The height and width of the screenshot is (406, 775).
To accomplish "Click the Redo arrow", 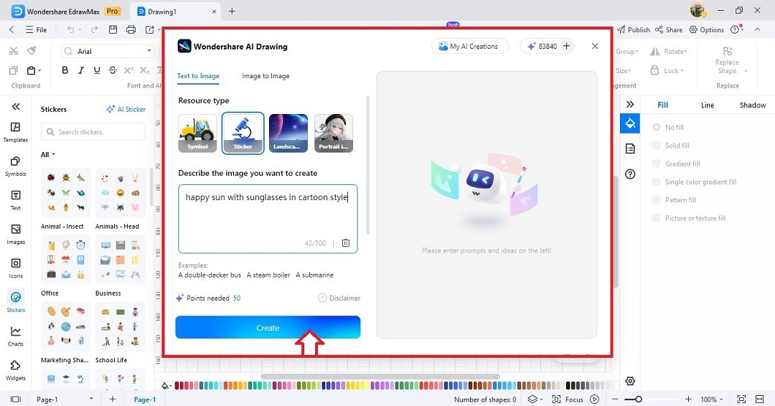I will point(94,29).
